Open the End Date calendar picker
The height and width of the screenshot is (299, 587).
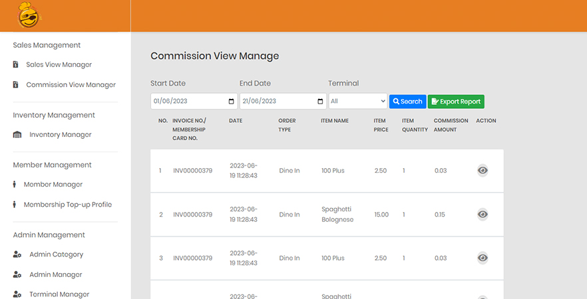(x=320, y=102)
